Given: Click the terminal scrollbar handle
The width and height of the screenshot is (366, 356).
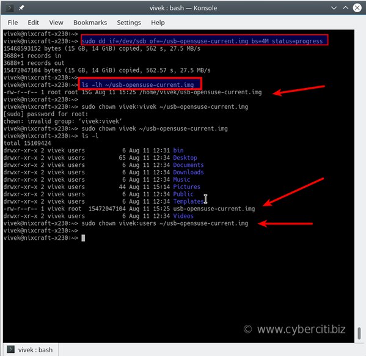Looking at the screenshot, I should tap(359, 333).
